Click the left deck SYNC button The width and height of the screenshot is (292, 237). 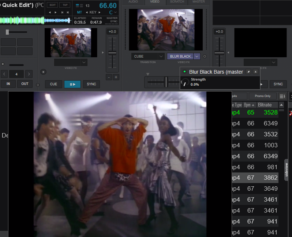tap(91, 84)
